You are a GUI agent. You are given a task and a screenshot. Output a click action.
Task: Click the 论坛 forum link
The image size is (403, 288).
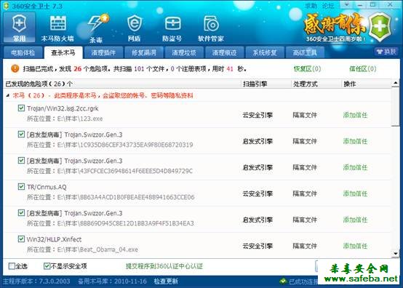(x=328, y=5)
